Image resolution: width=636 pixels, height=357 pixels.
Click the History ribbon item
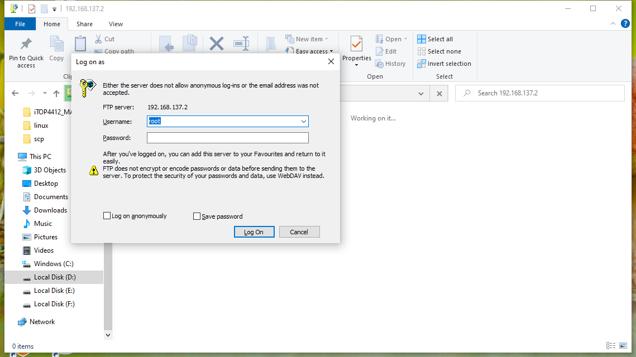390,64
